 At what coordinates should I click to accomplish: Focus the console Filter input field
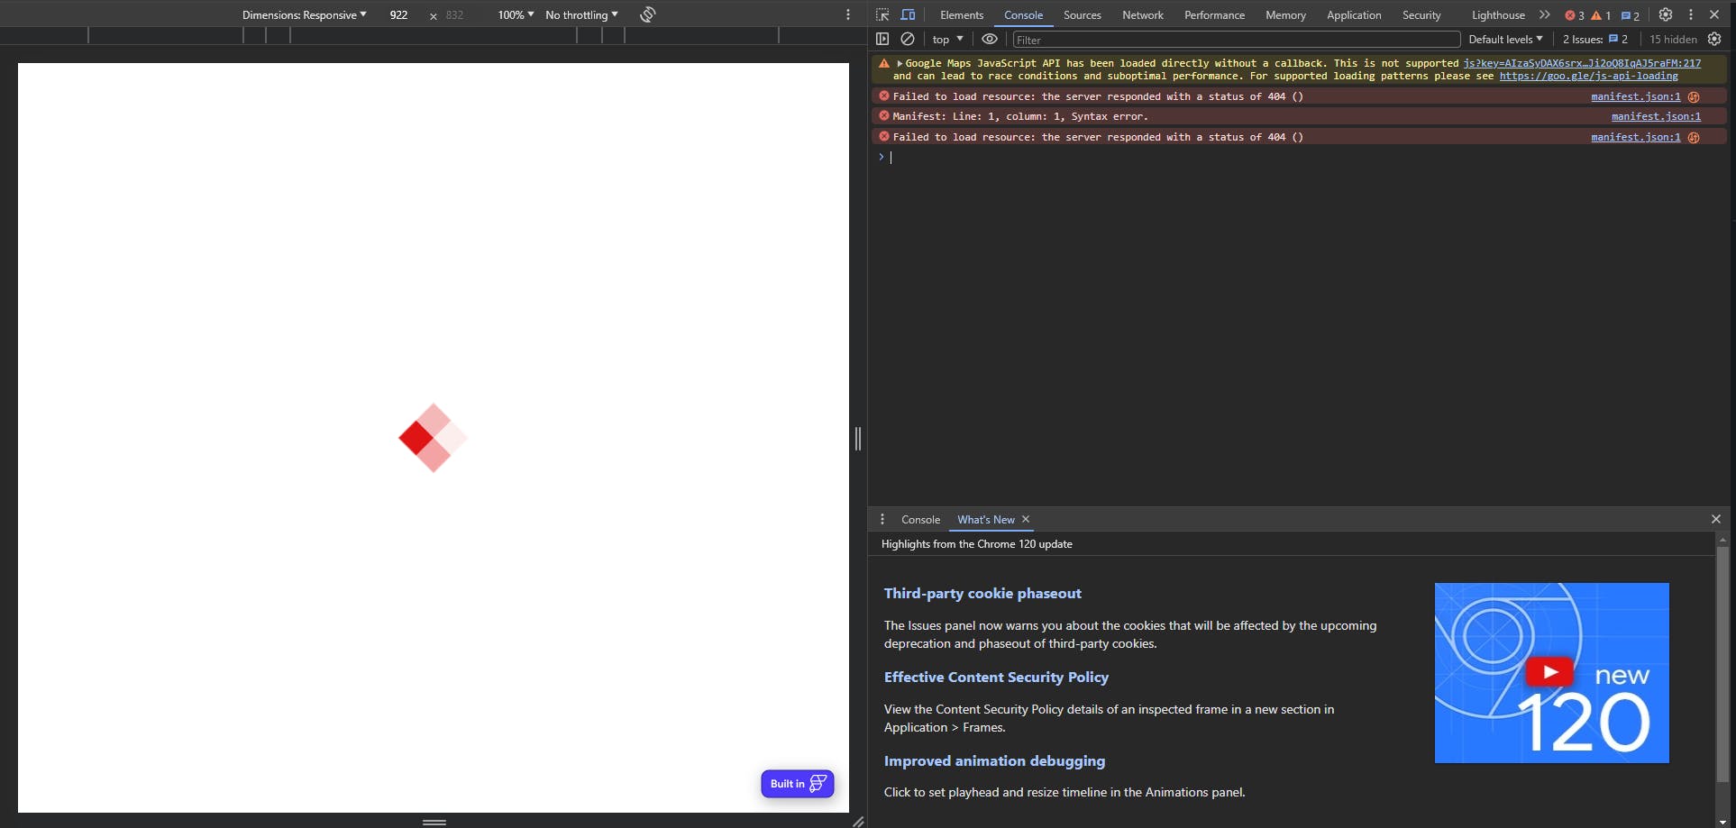[1236, 39]
